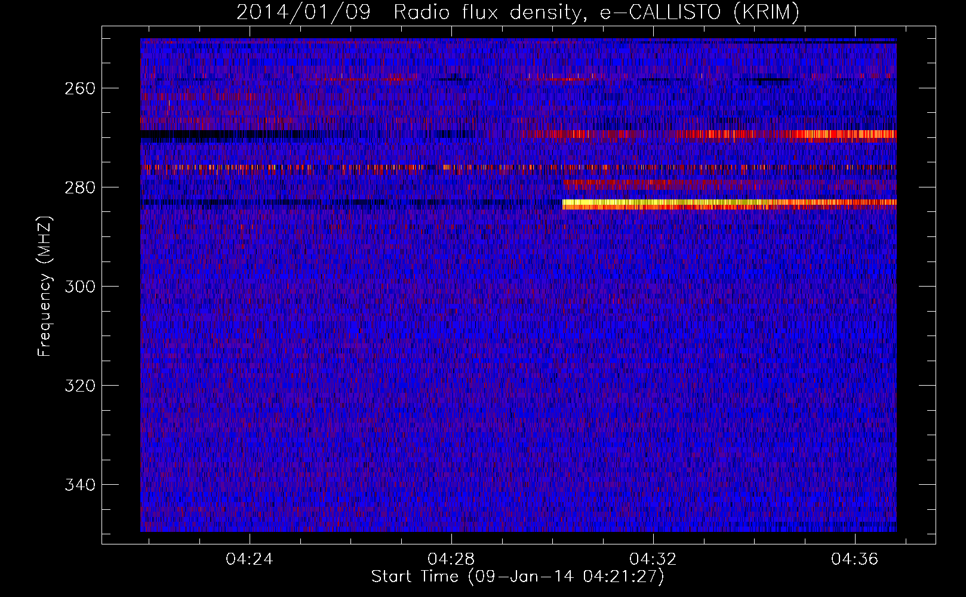Click the dashed orange line near 276 MHz

point(518,167)
